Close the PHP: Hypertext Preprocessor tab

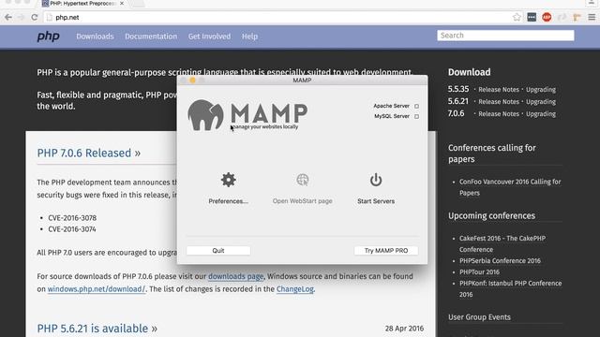point(122,4)
